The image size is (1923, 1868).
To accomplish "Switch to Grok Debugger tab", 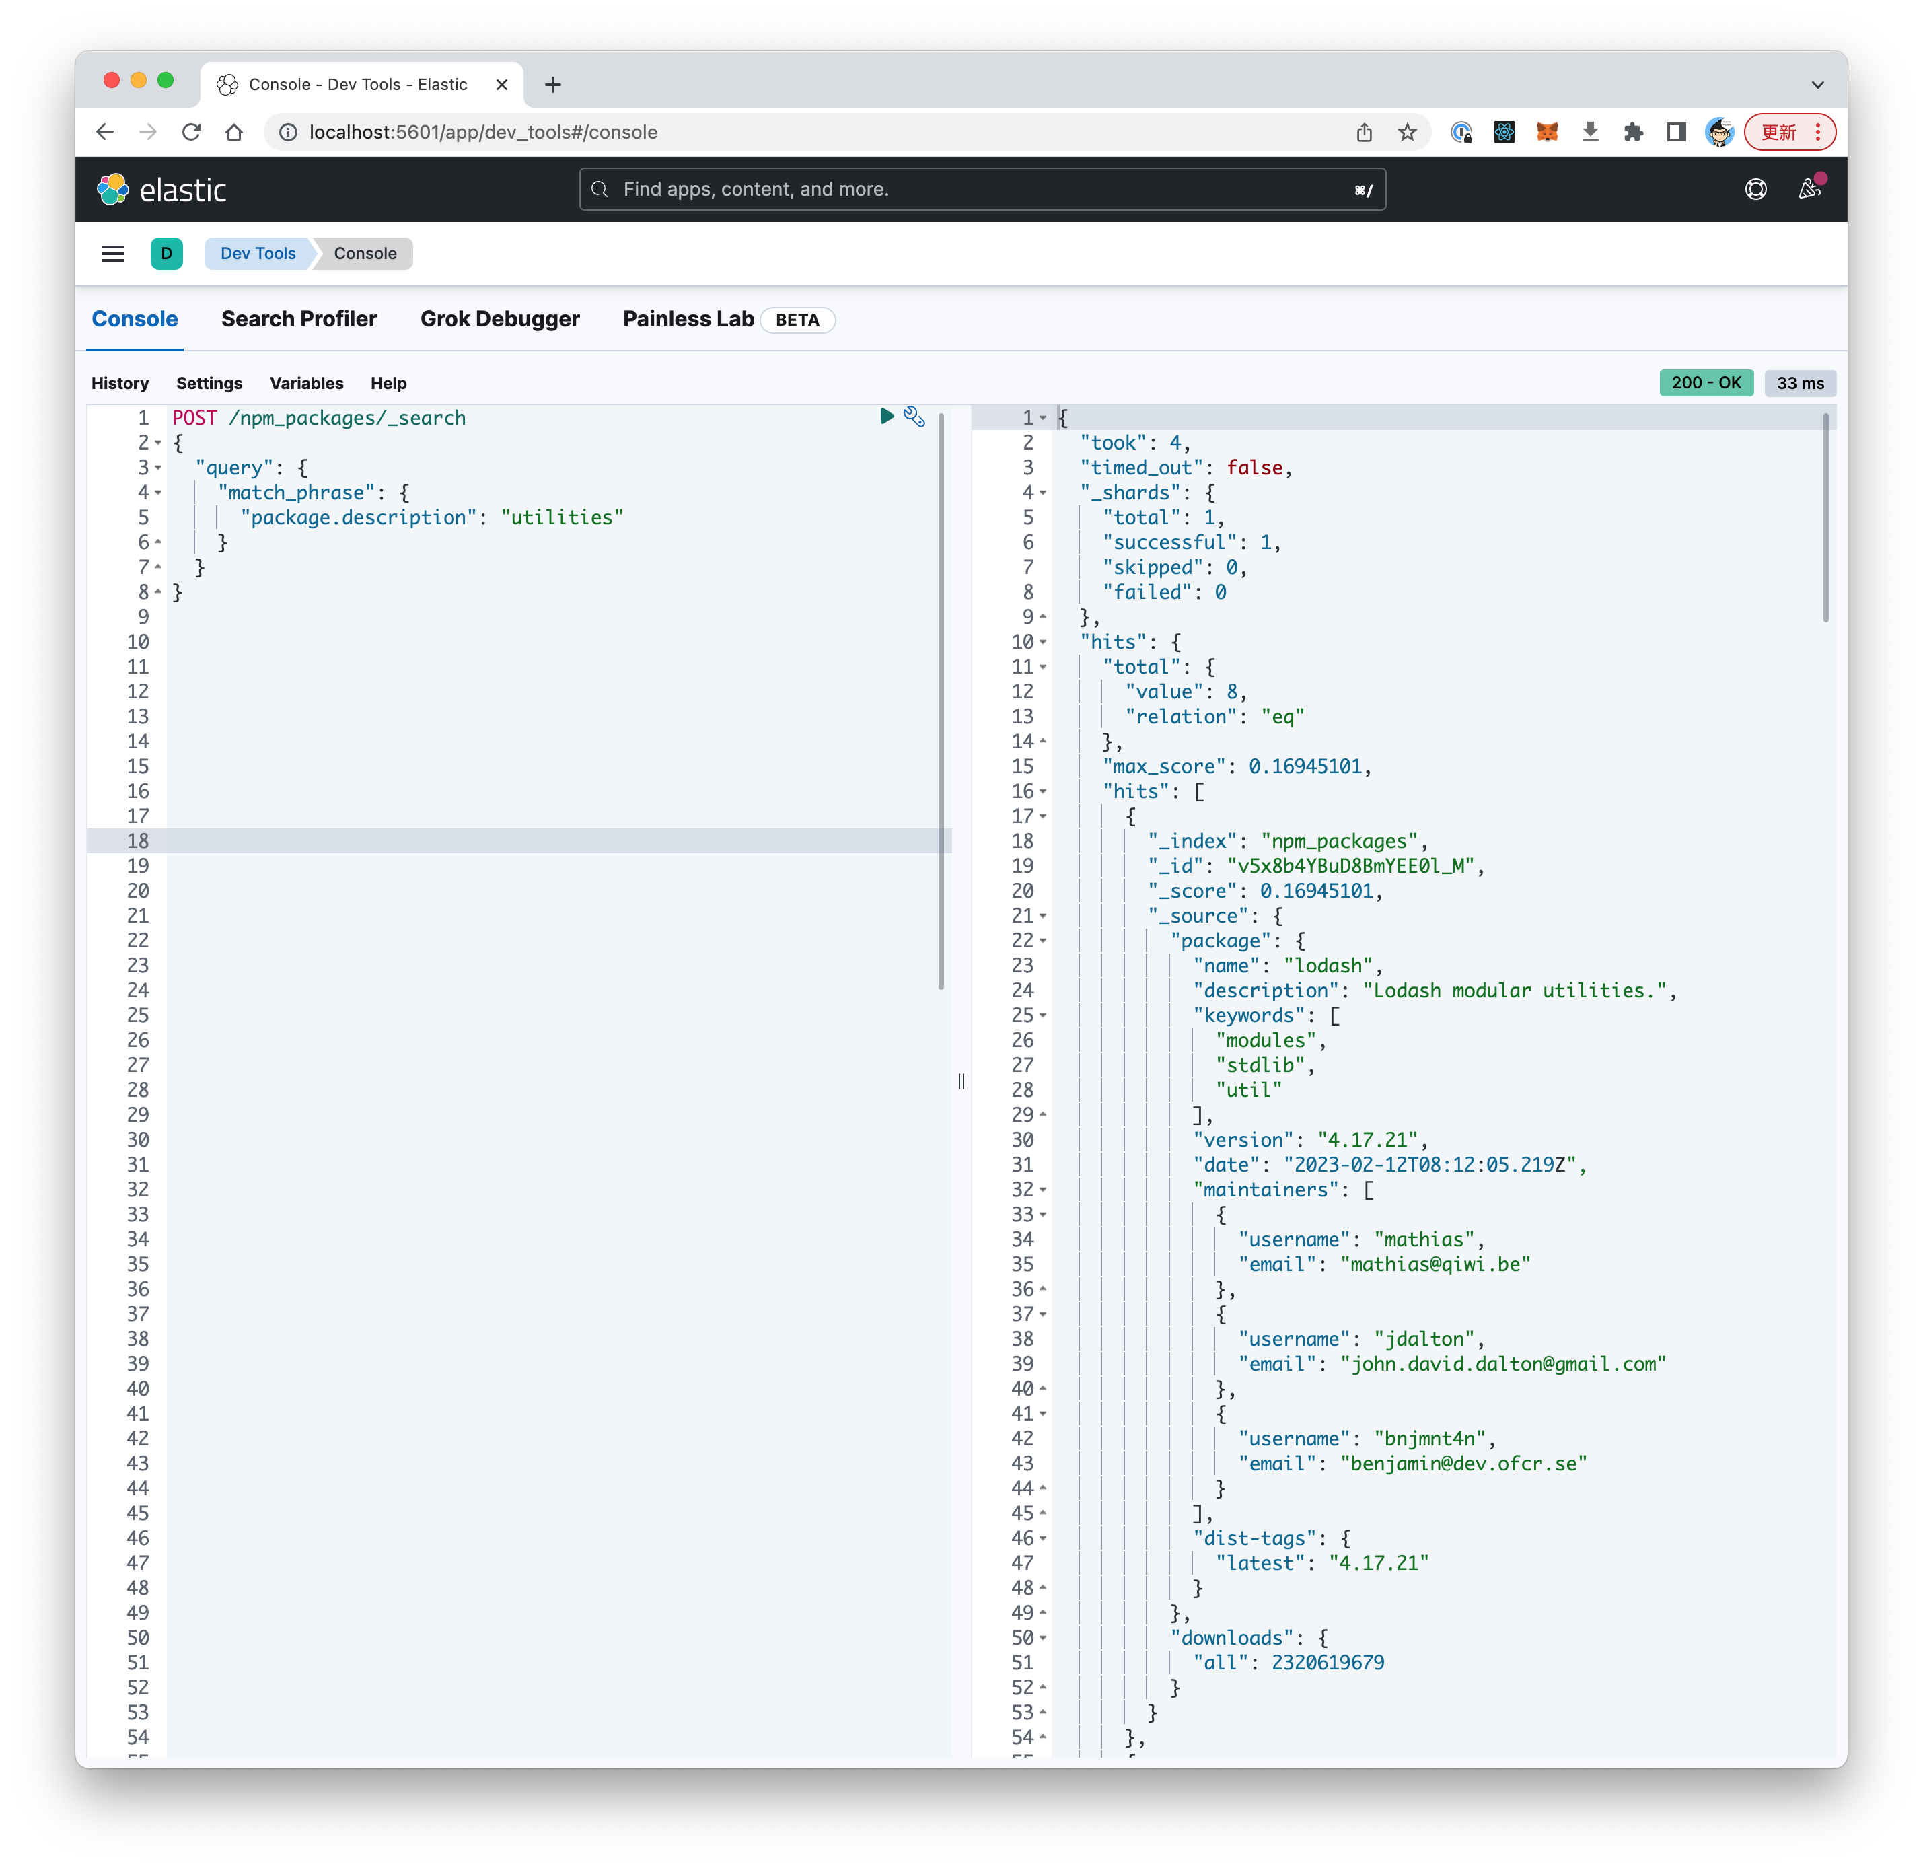I will (500, 318).
